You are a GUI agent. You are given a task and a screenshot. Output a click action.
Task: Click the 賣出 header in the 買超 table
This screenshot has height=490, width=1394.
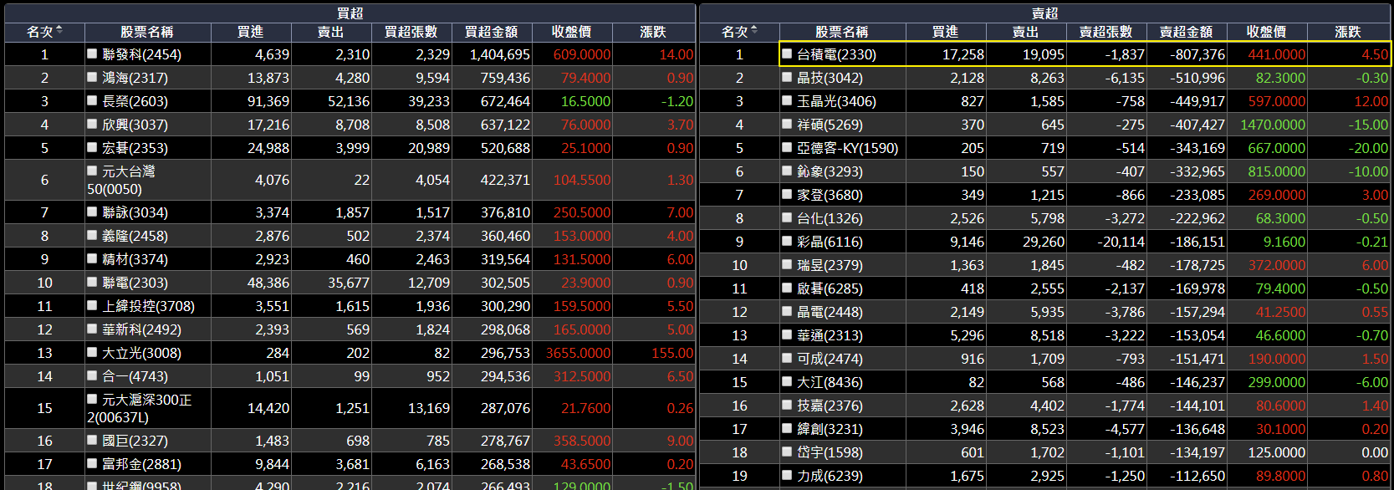330,32
